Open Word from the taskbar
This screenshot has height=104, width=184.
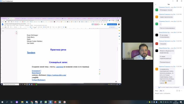pyautogui.click(x=60, y=102)
